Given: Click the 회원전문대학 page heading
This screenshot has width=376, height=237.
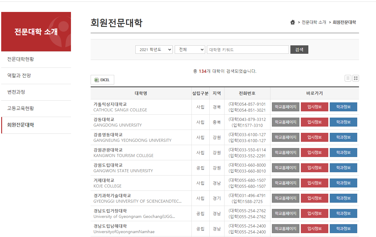Looking at the screenshot, I should click(x=117, y=23).
